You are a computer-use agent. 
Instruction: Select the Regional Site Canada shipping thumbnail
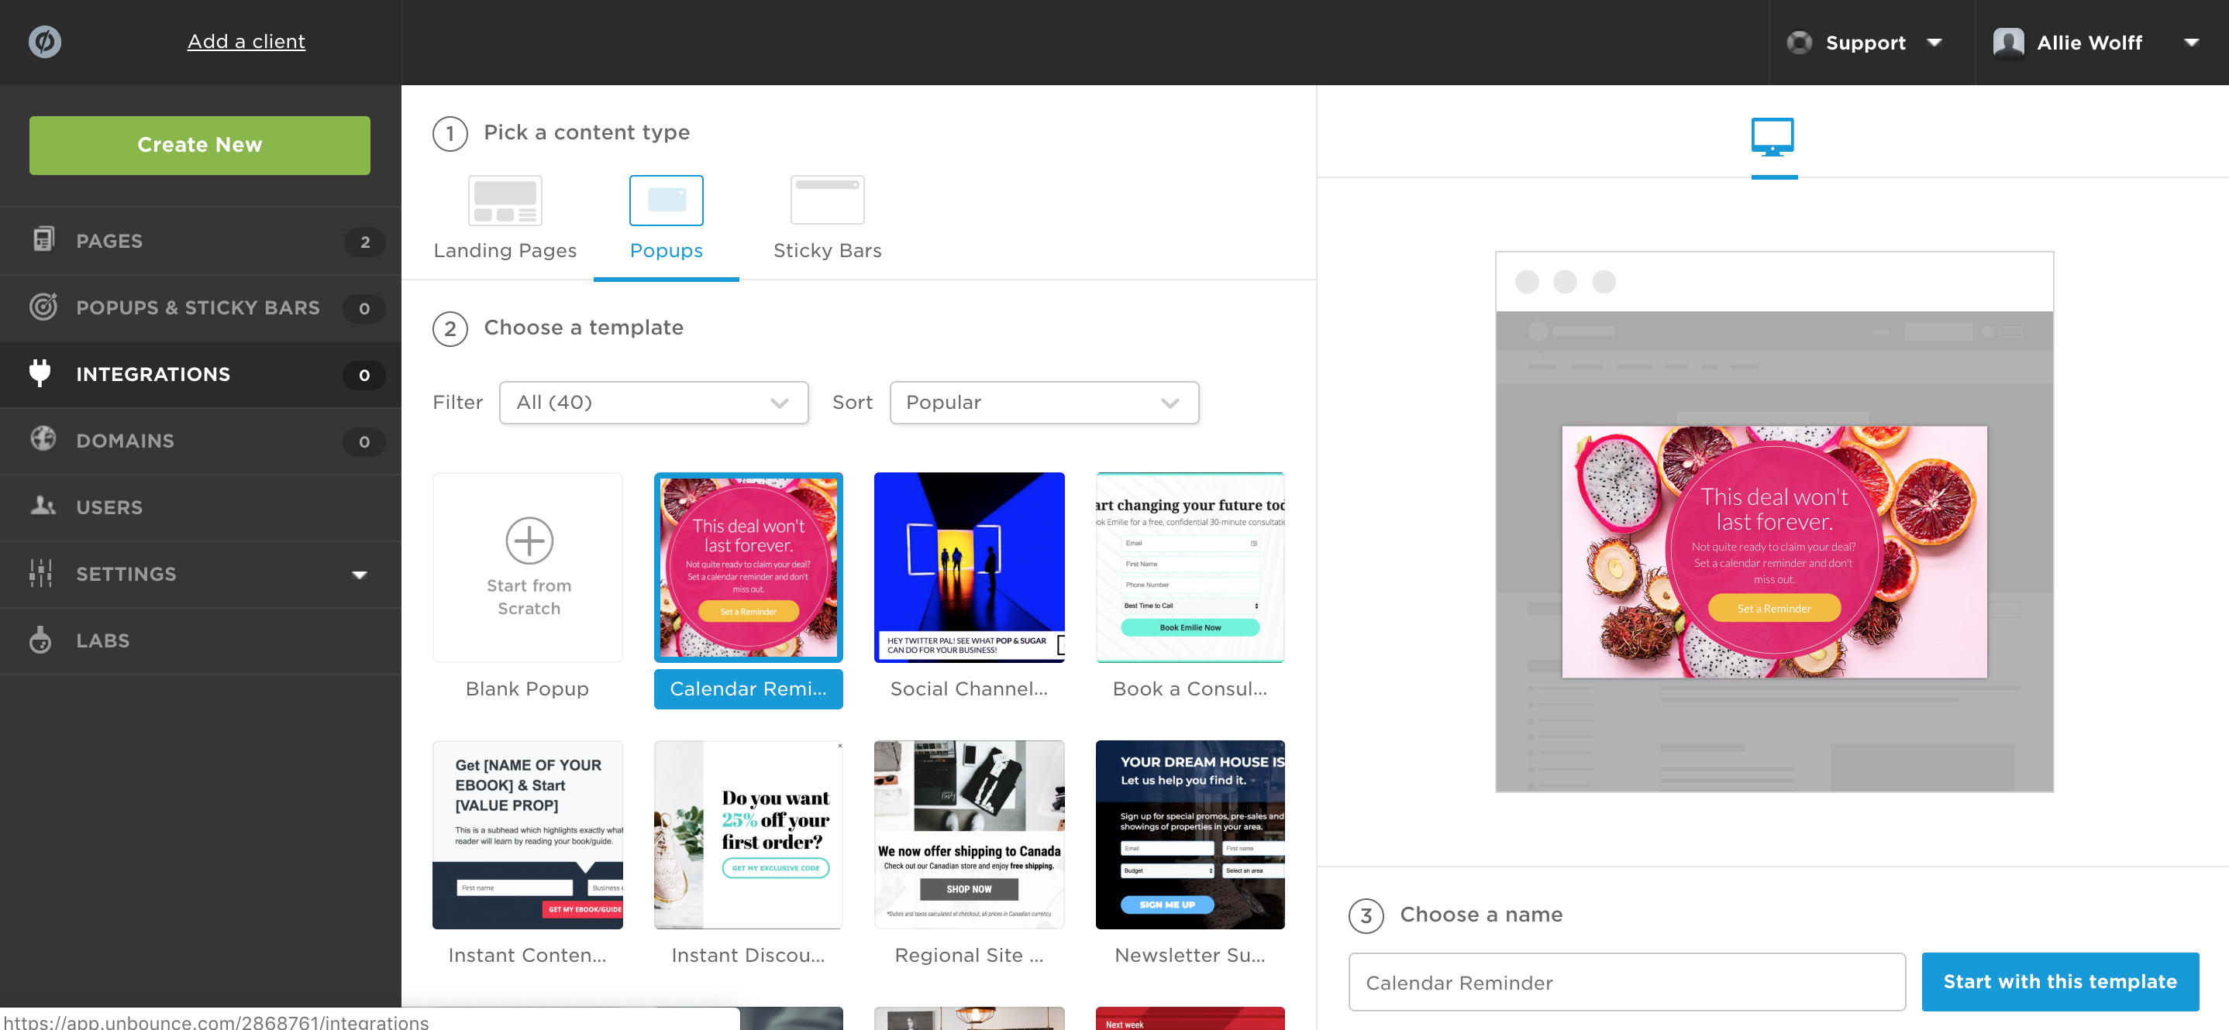(x=969, y=835)
